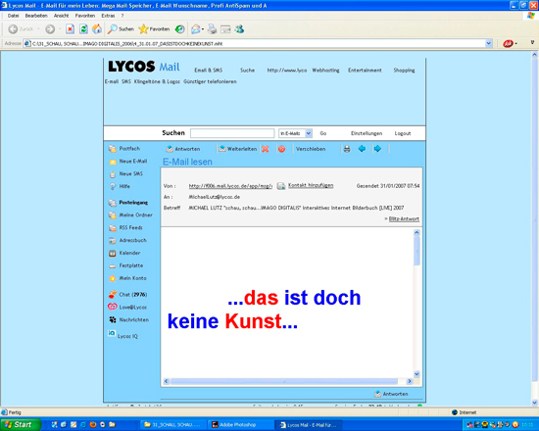Open Einstellungen settings link

coord(367,133)
